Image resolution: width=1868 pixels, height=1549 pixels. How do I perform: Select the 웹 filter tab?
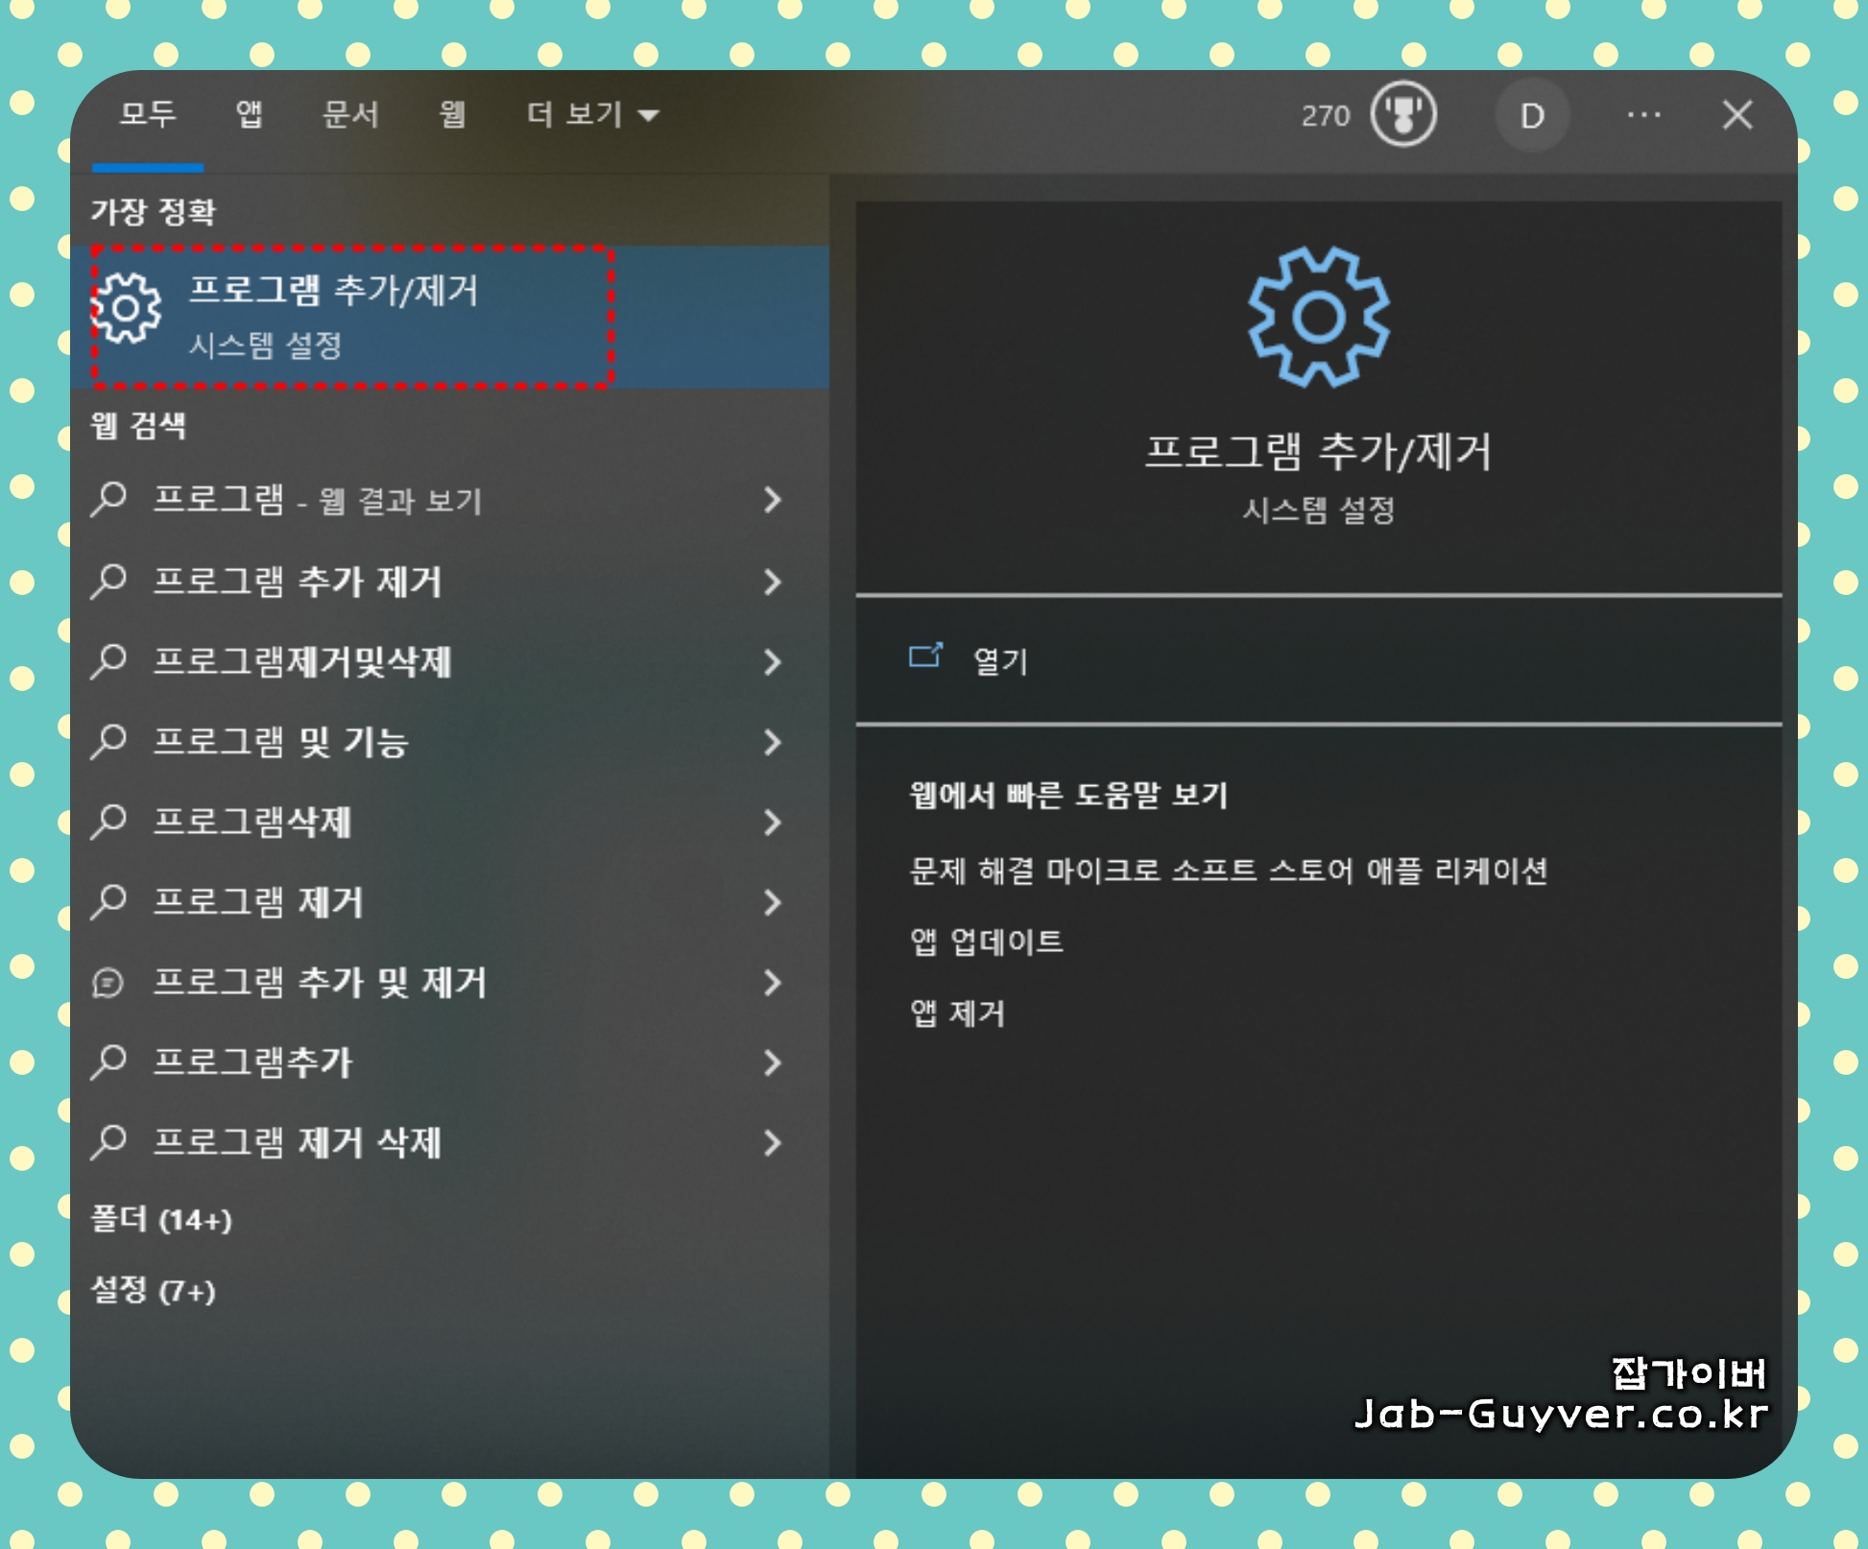452,115
